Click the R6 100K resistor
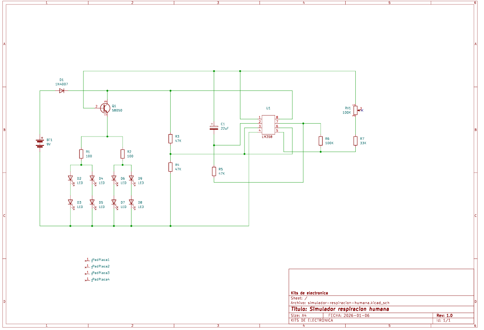 click(321, 141)
